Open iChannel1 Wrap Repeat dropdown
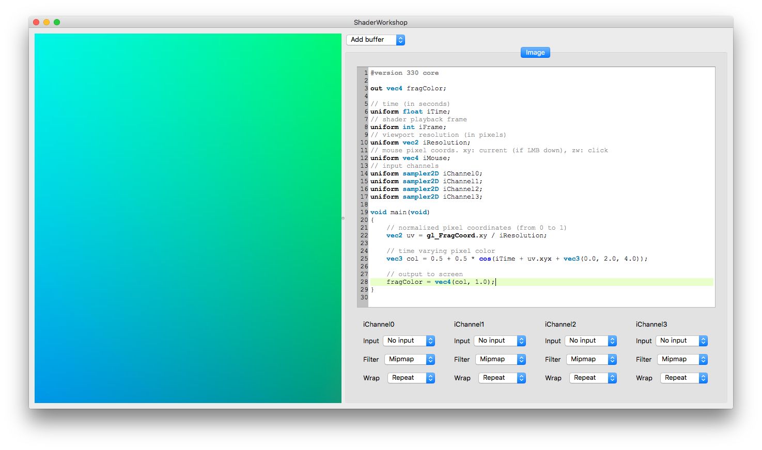Image resolution: width=762 pixels, height=450 pixels. (502, 378)
